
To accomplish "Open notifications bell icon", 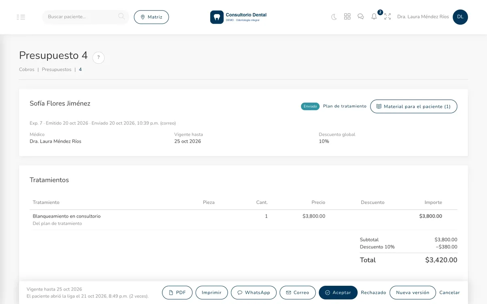I will (374, 17).
